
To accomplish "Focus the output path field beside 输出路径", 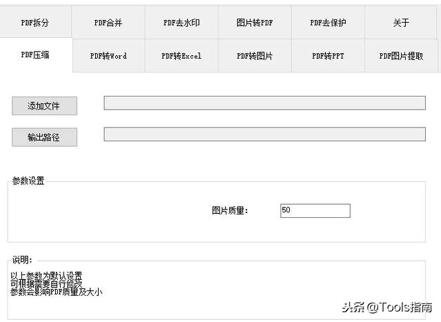I will point(264,134).
